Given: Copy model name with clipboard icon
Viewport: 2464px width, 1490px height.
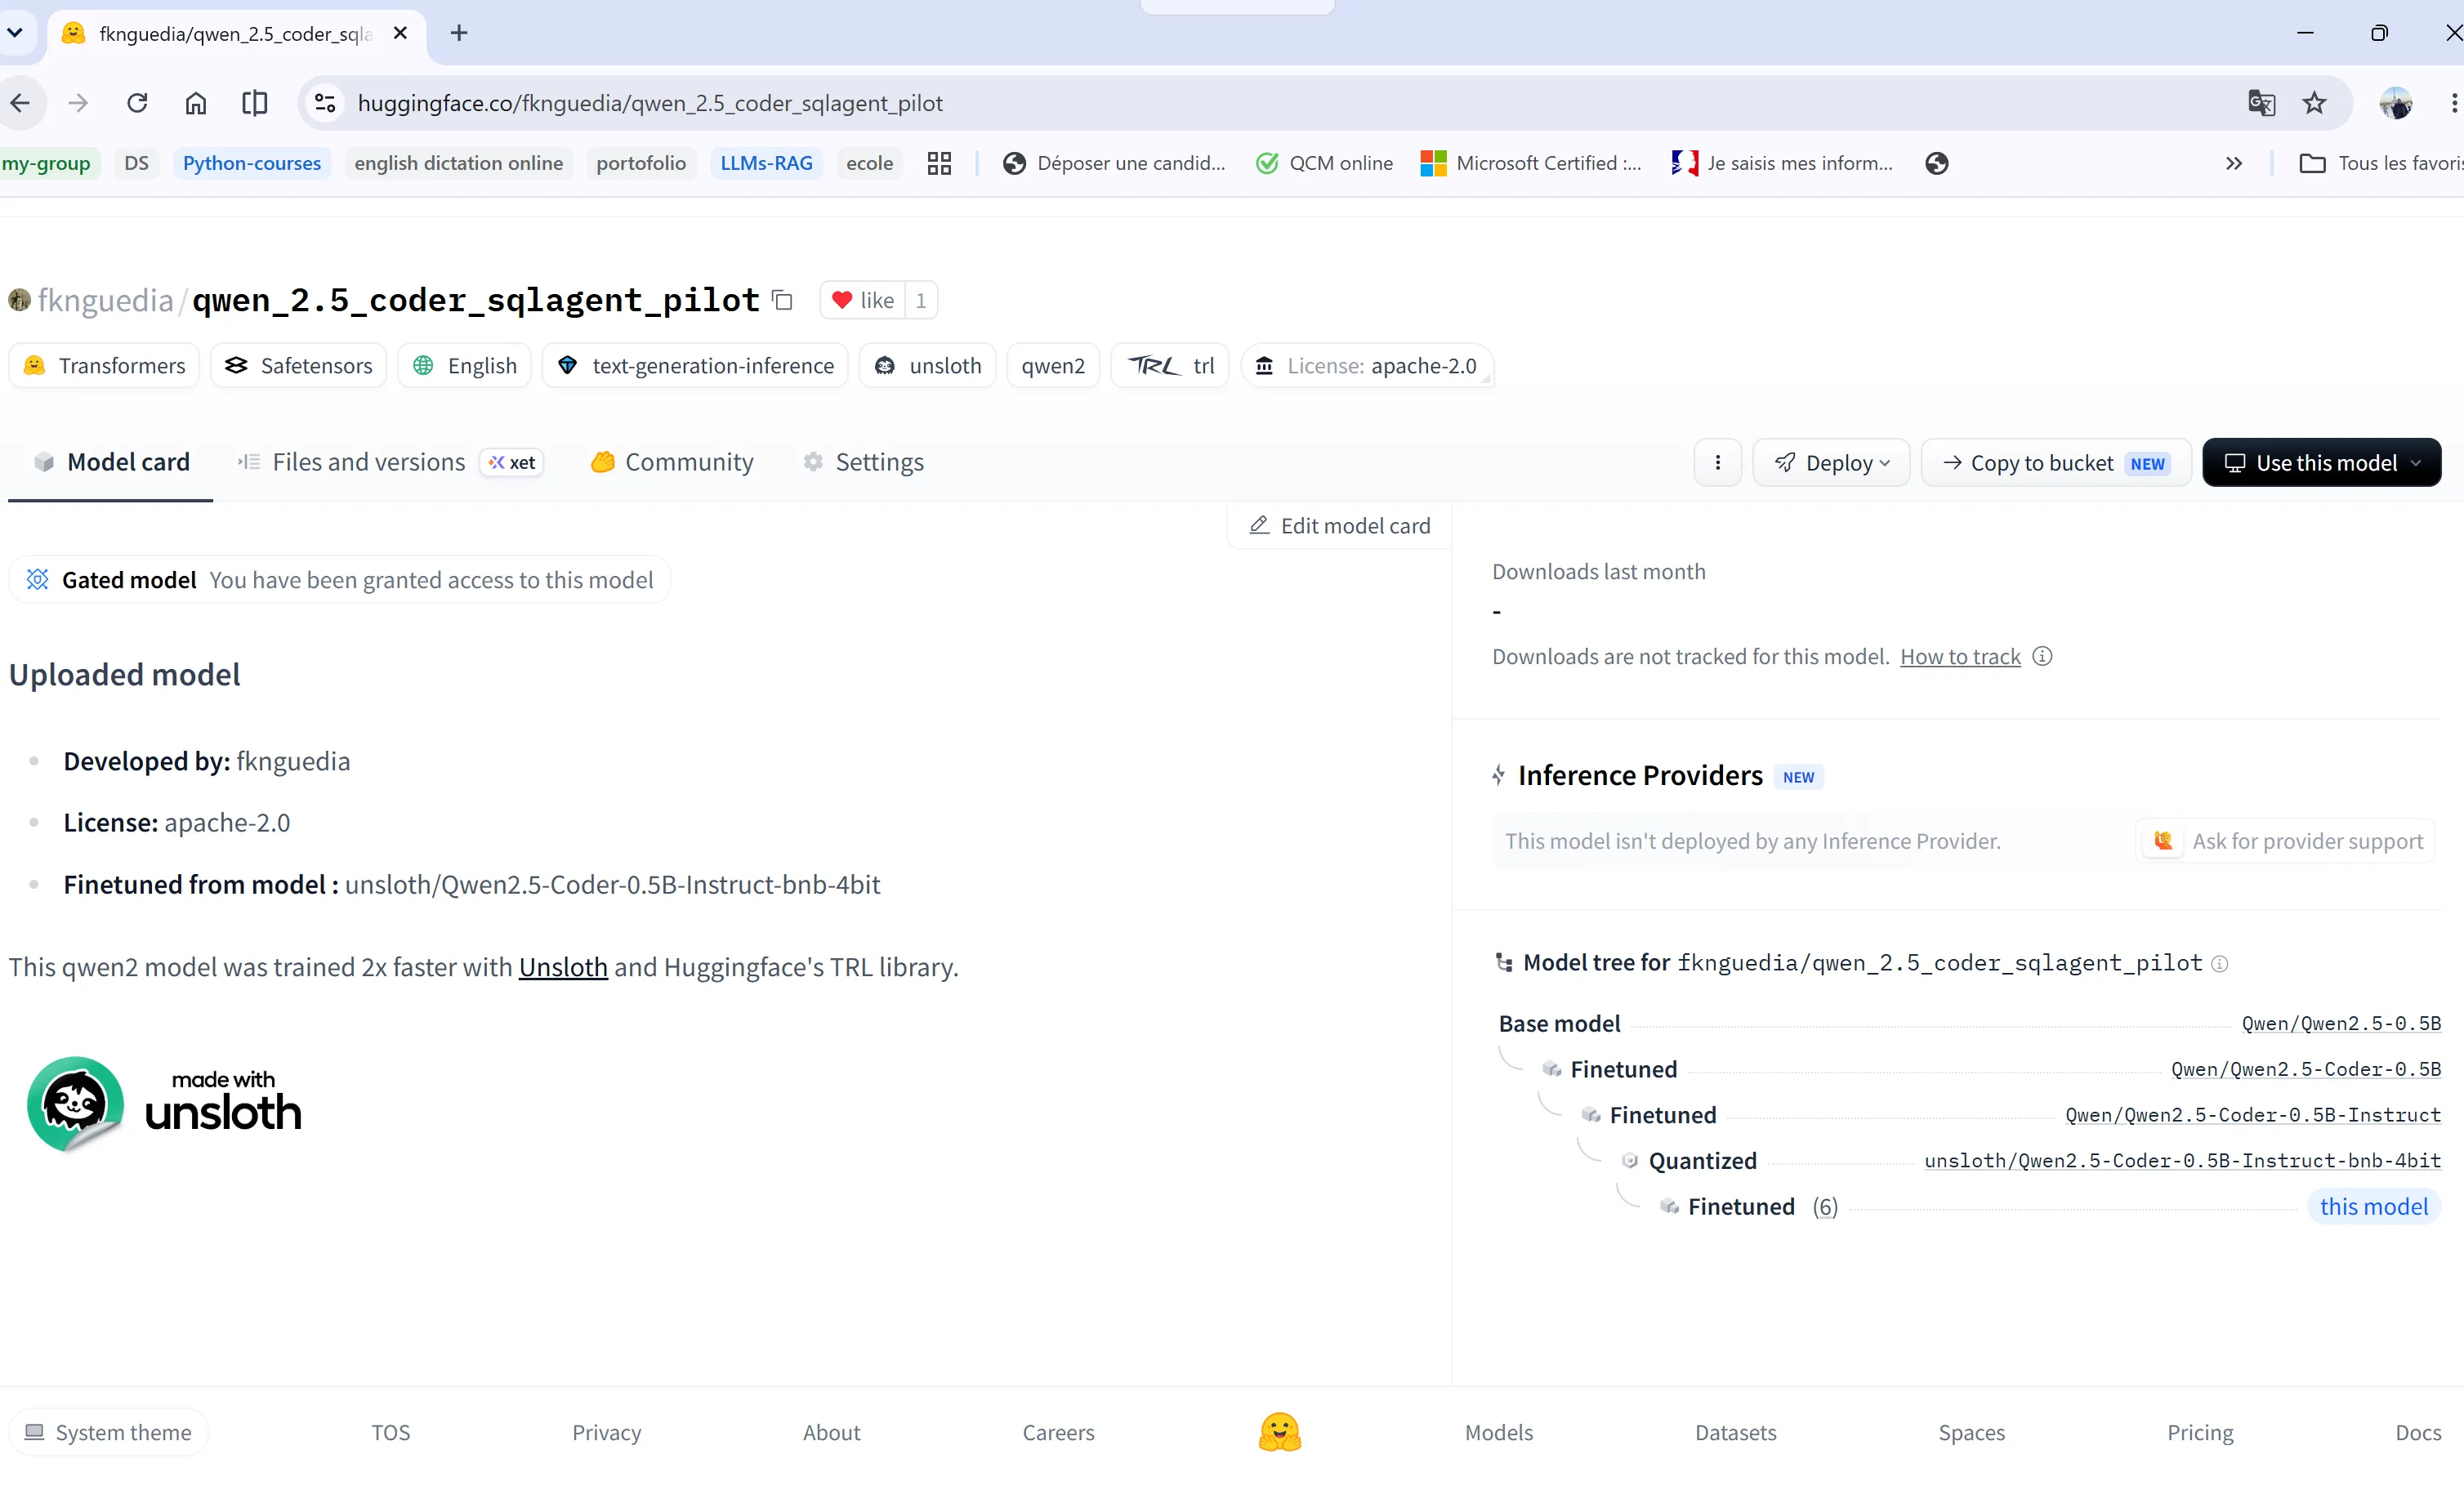Looking at the screenshot, I should (783, 300).
